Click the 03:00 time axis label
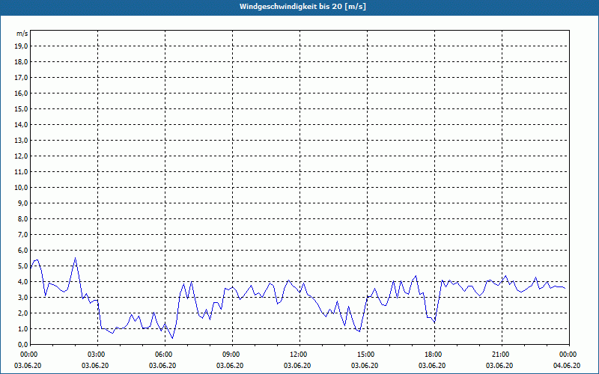Viewport: 599px width, 374px height. pos(95,355)
